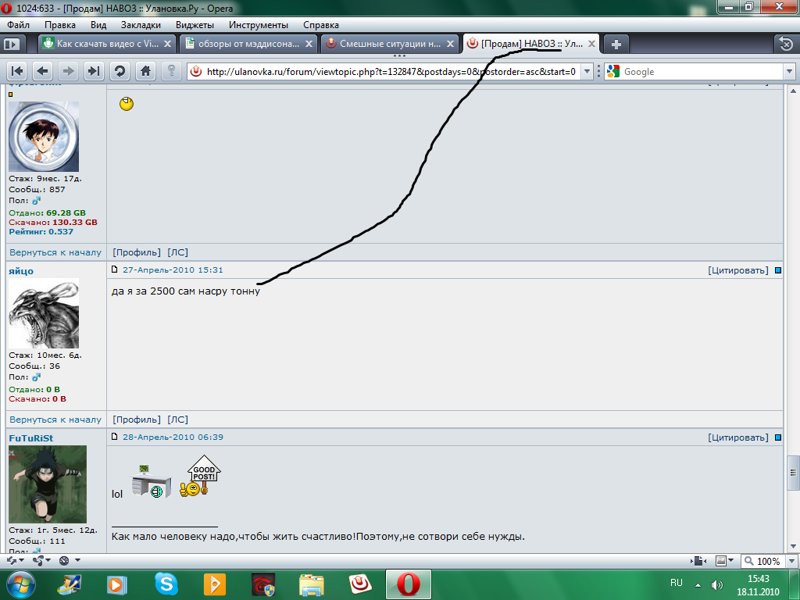Open the Закладки menu
This screenshot has width=800, height=600.
pos(141,25)
